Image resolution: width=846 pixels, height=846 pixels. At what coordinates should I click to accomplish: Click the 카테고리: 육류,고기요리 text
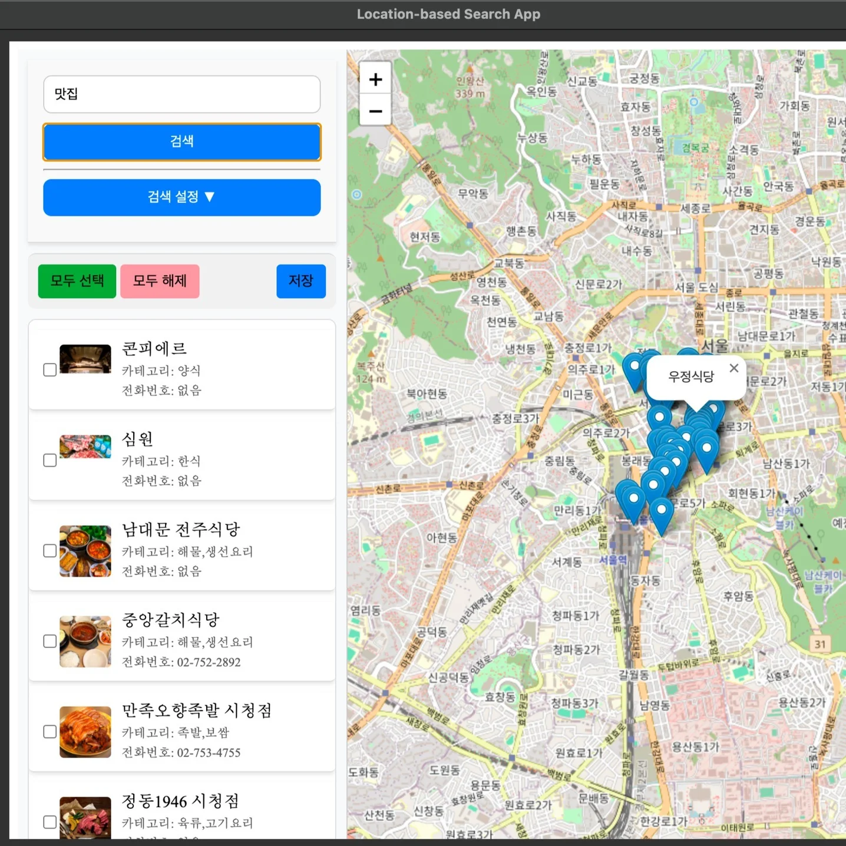pyautogui.click(x=187, y=823)
